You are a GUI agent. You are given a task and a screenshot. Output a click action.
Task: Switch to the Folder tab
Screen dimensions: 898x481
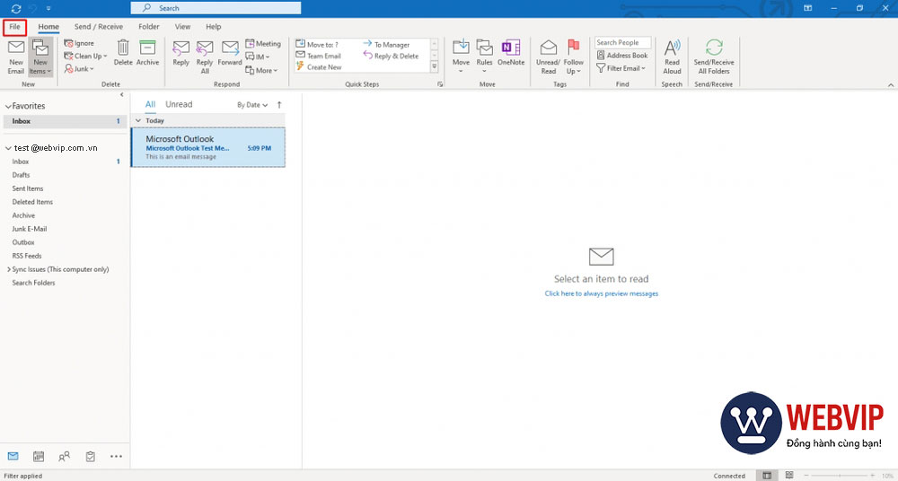tap(149, 26)
